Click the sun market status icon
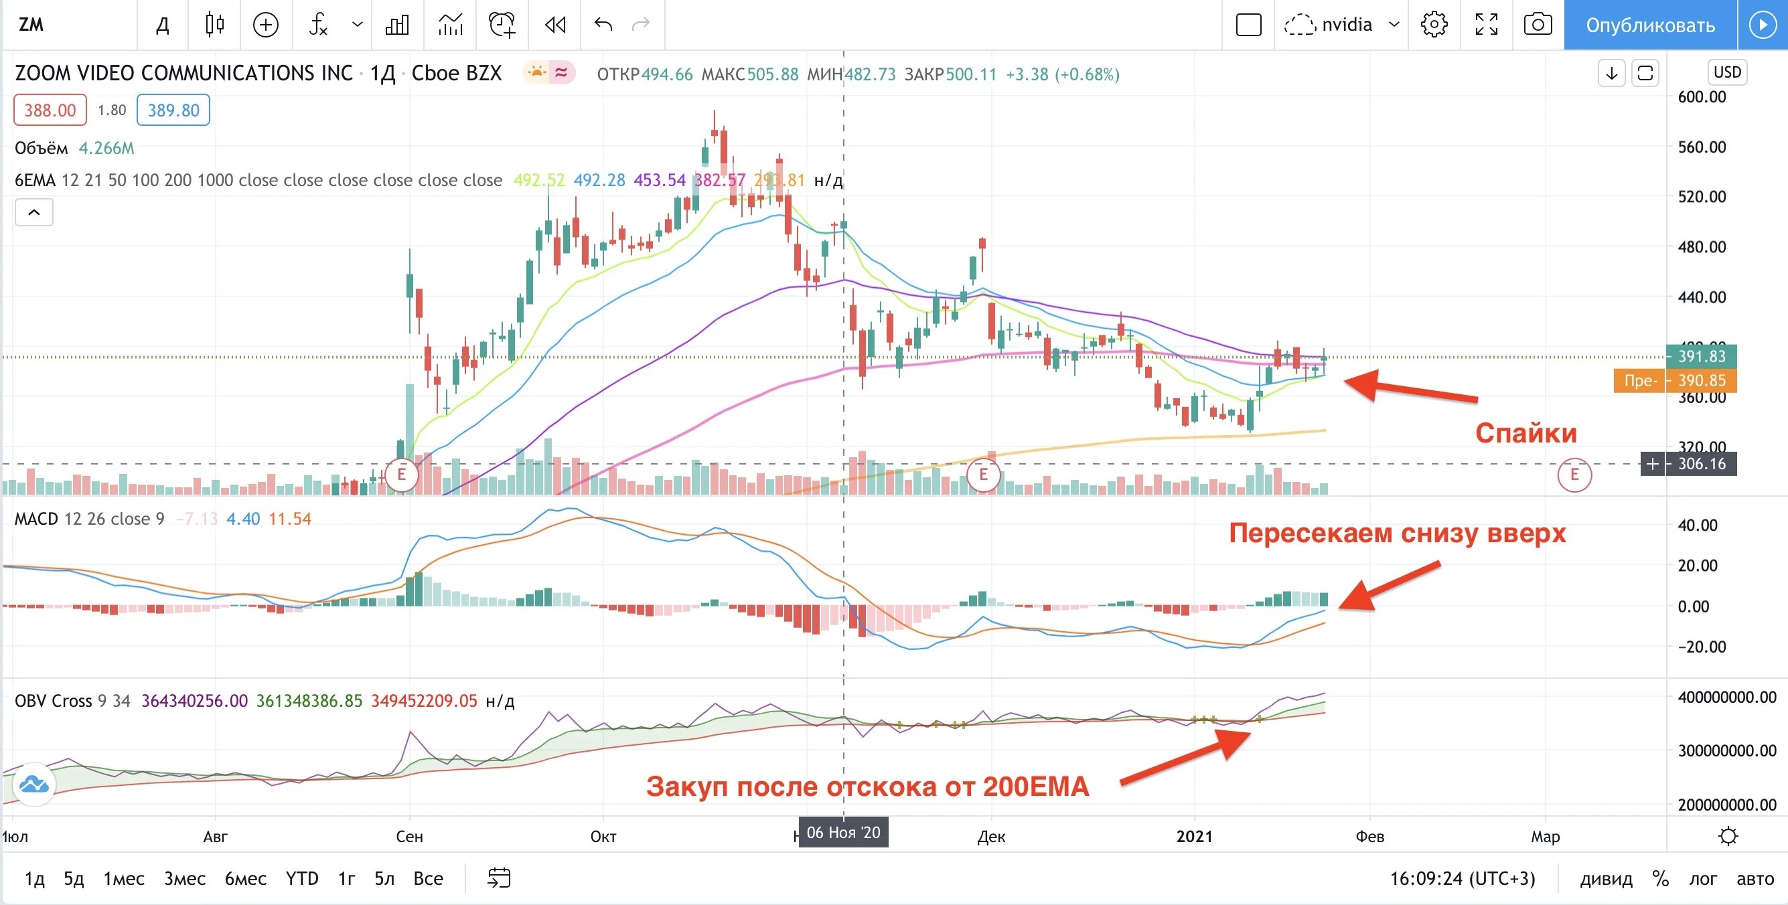1788x905 pixels. pos(536,72)
